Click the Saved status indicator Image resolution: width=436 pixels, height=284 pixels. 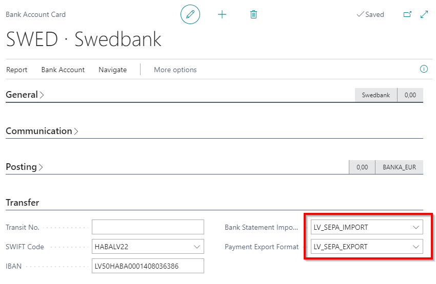(370, 14)
